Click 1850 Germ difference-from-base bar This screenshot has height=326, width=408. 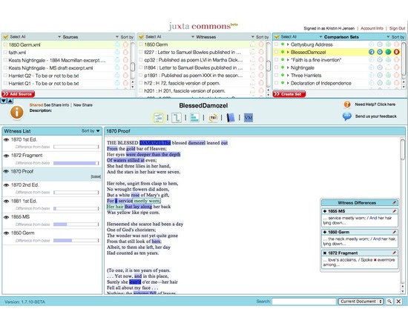click(x=76, y=241)
